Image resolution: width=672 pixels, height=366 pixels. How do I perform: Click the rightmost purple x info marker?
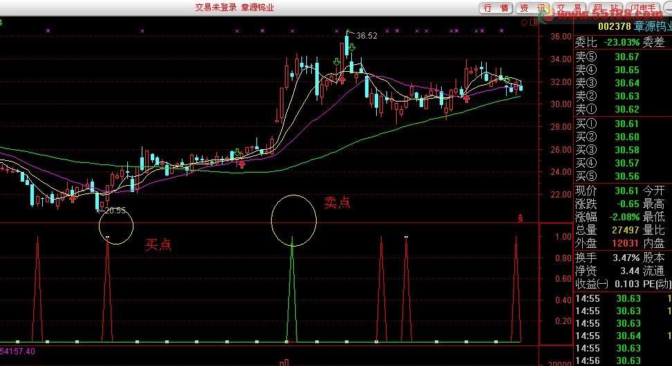501,31
